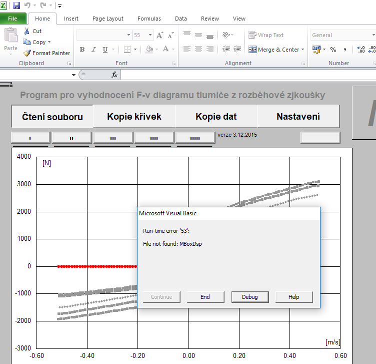Open the Merge & Center dropdown arrow
376x364 pixels.
[x=303, y=50]
